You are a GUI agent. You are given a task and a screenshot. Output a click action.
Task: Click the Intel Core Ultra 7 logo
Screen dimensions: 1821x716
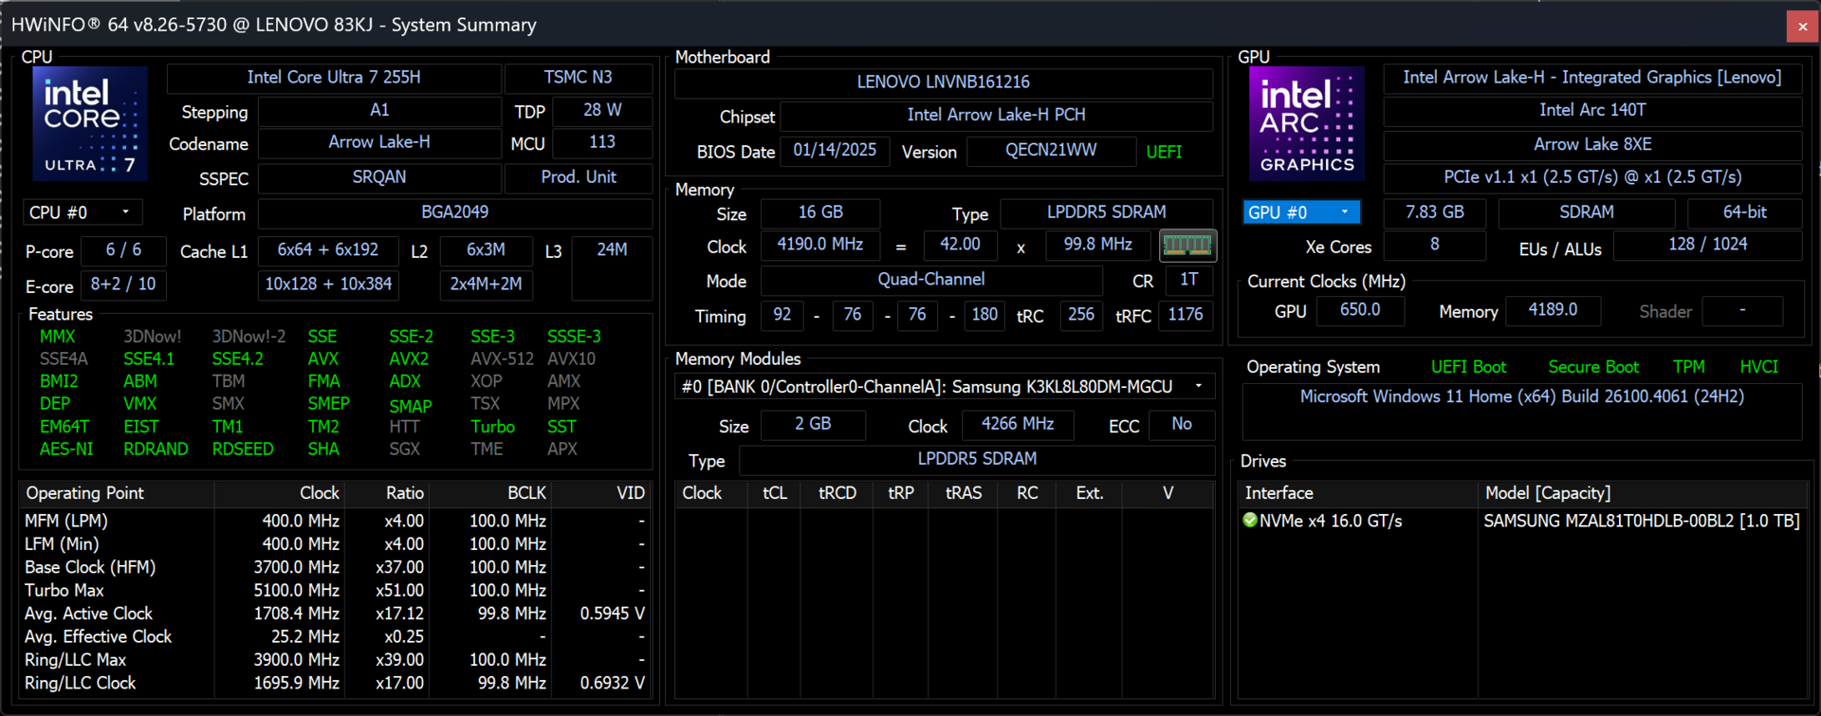pos(90,123)
